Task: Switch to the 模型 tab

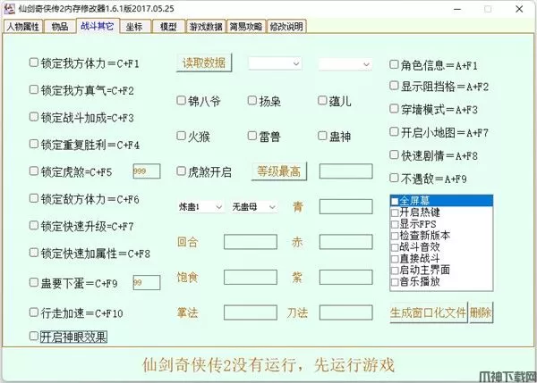Action: [168, 26]
